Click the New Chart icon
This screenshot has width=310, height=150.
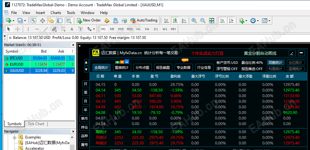point(8,20)
